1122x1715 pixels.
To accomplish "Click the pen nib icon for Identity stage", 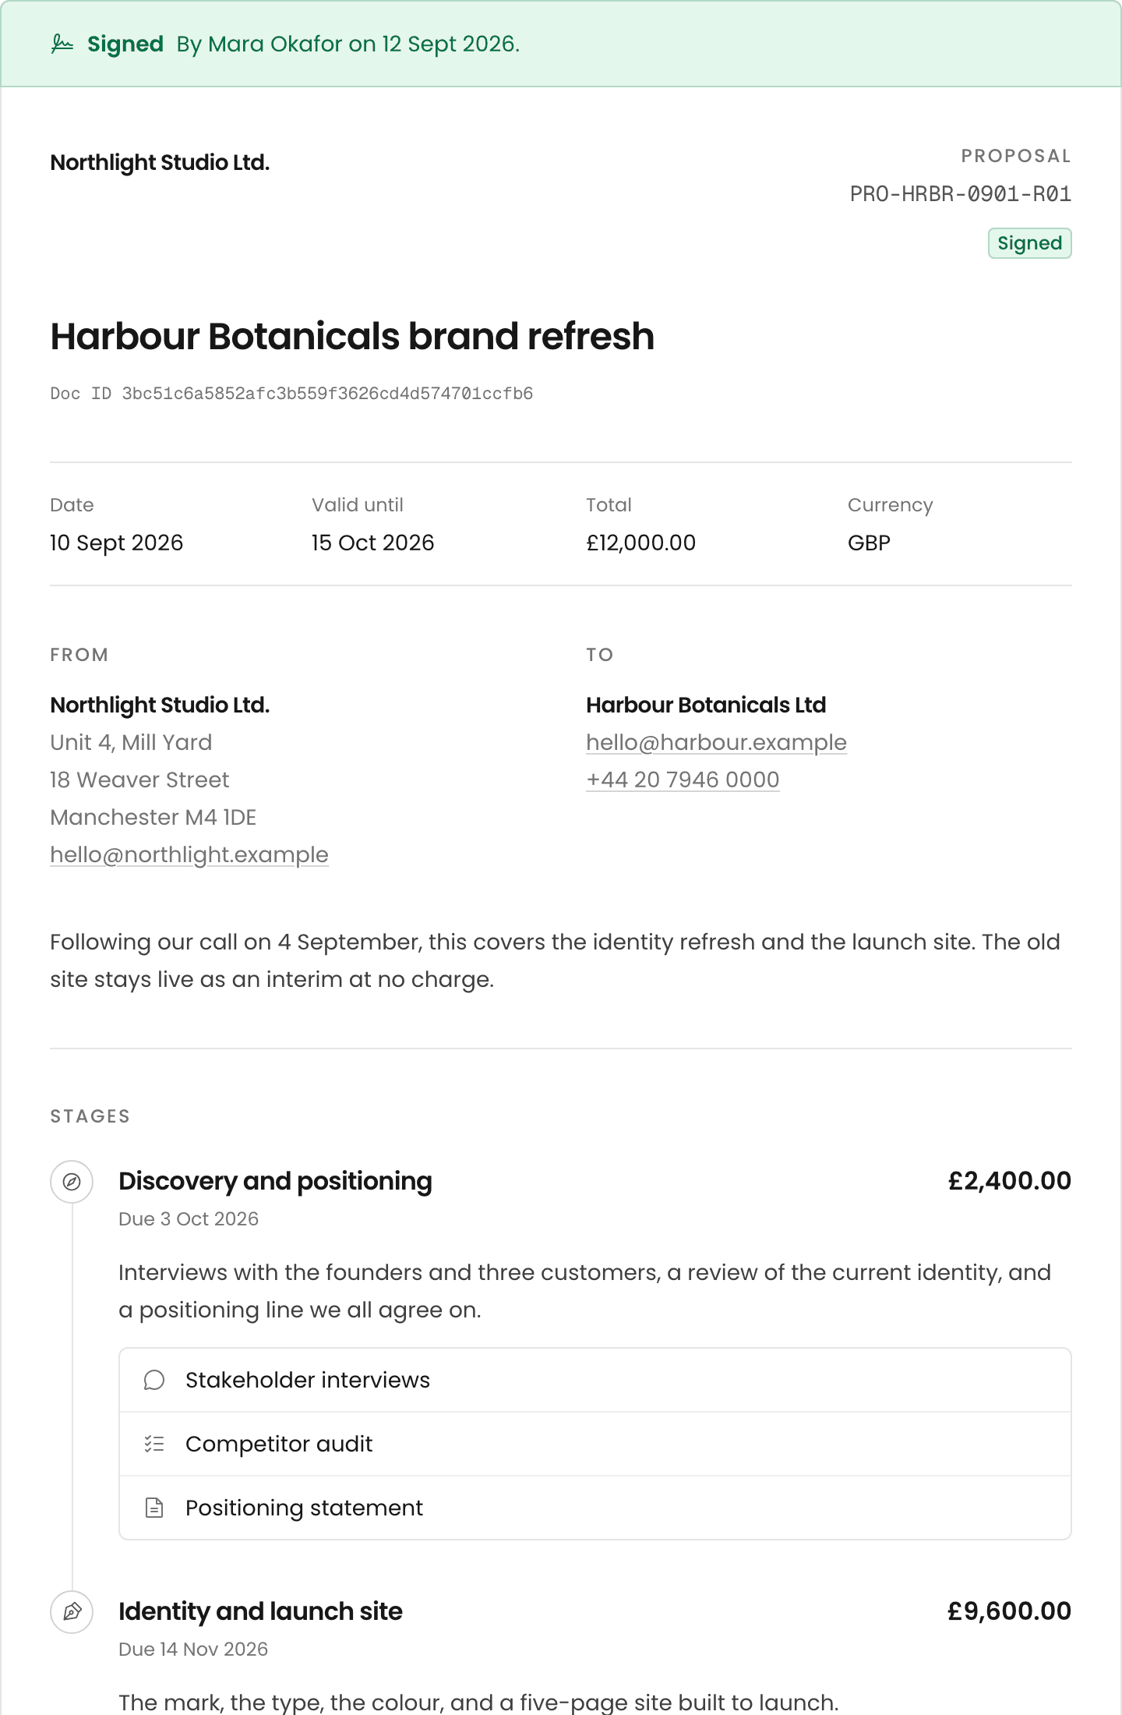I will tap(72, 1612).
